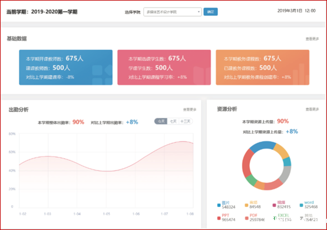The image size is (327, 230).
Task: Click the blue 确定 confirm button
Action: tap(210, 12)
